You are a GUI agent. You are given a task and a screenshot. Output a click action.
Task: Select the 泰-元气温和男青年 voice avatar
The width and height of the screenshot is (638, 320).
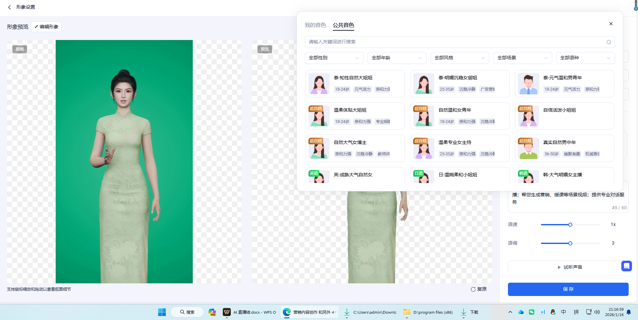click(x=528, y=83)
